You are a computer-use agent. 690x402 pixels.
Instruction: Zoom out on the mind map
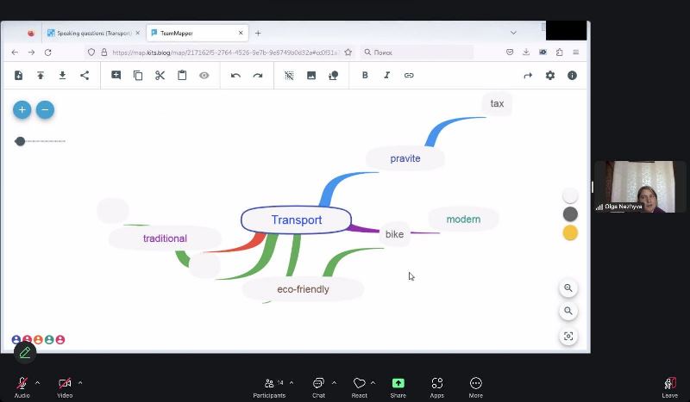point(568,311)
